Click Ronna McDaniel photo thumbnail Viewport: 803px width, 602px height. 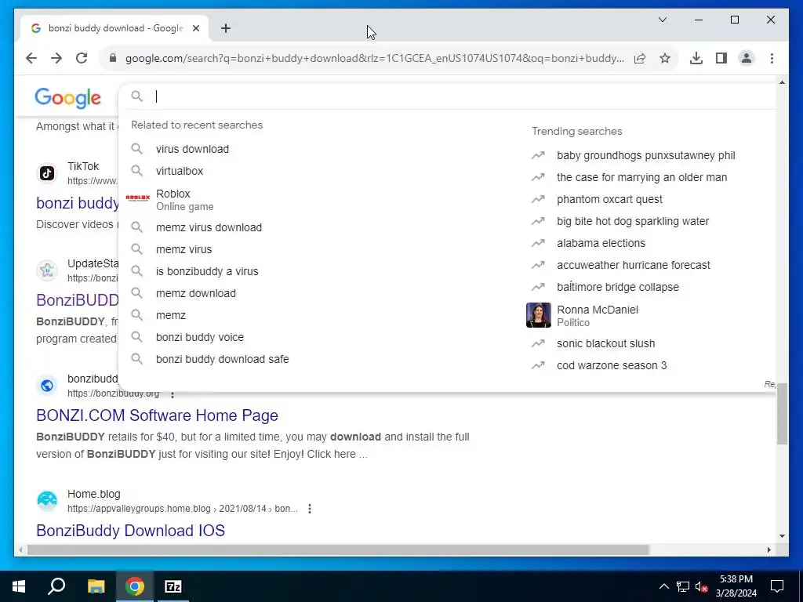tap(538, 315)
